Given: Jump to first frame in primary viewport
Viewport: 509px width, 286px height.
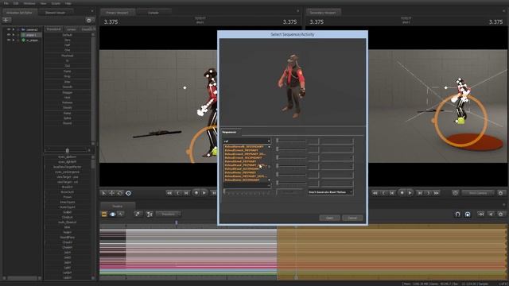Looking at the screenshot, I should point(169,193).
